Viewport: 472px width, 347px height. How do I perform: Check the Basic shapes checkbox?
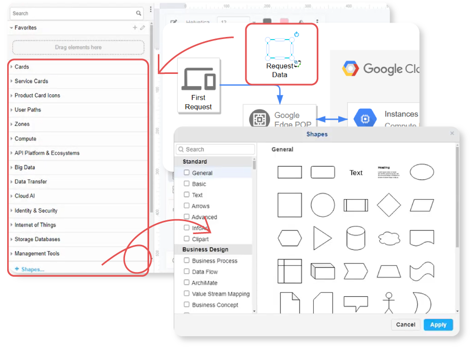[187, 184]
